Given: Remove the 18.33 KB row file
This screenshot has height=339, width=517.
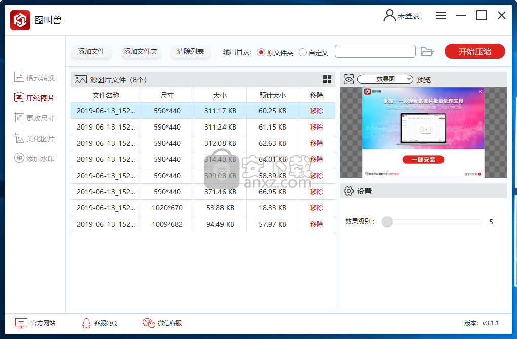Looking at the screenshot, I should coord(316,208).
